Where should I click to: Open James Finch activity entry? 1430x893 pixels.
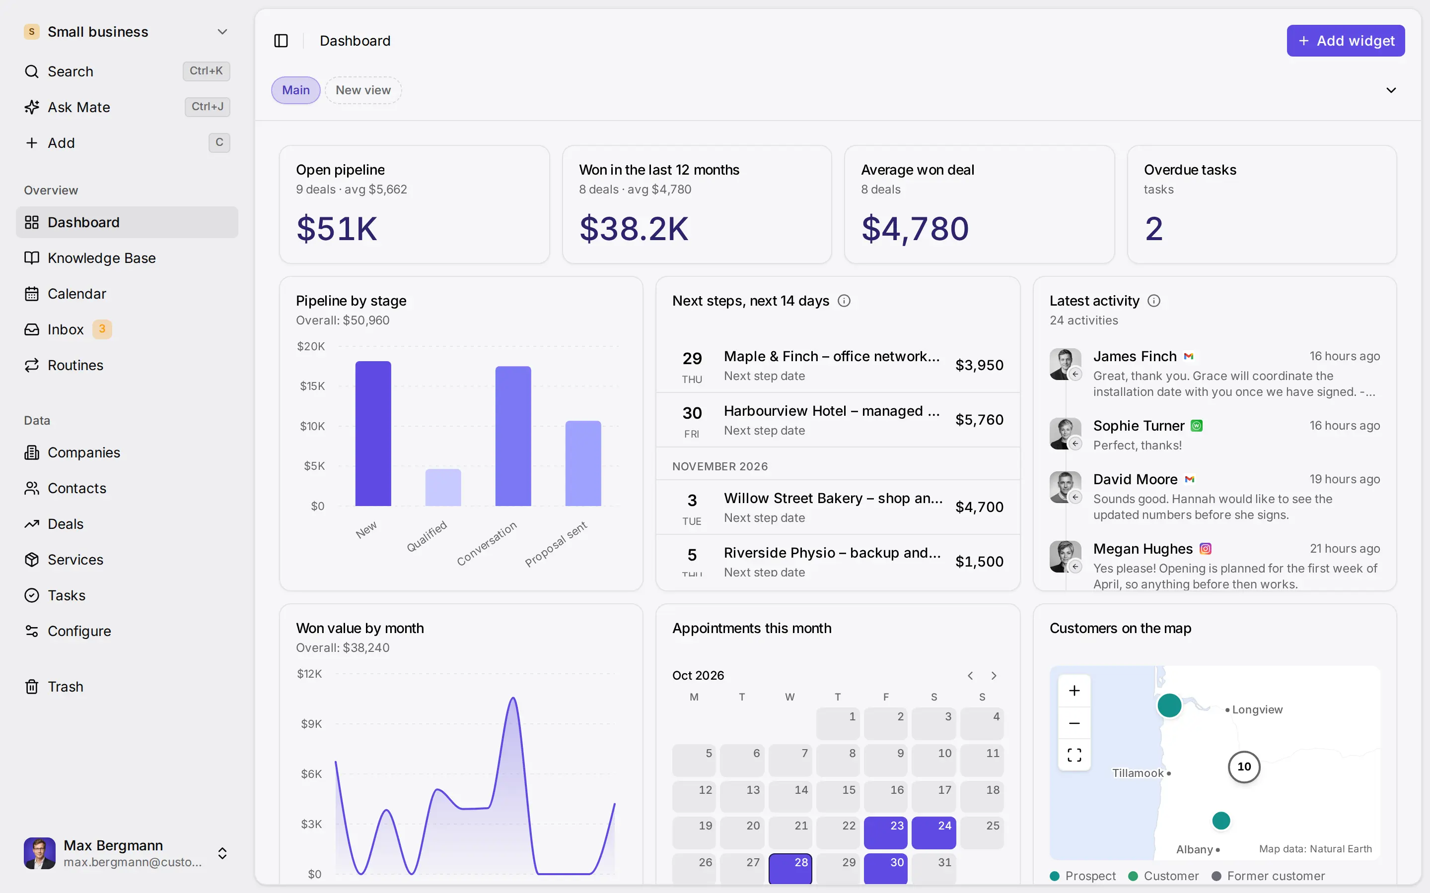(1215, 373)
